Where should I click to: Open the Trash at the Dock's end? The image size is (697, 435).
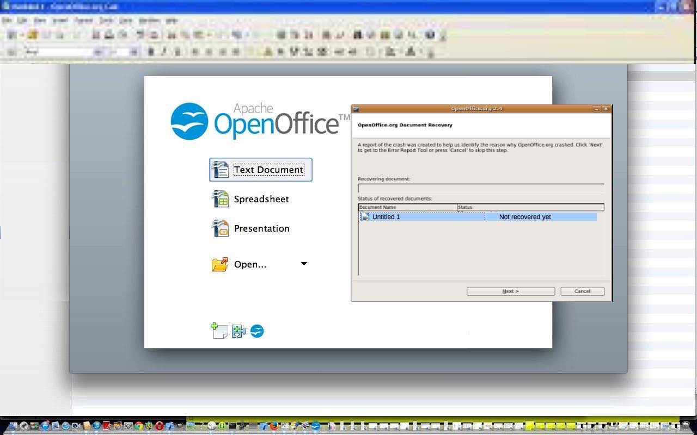[685, 425]
